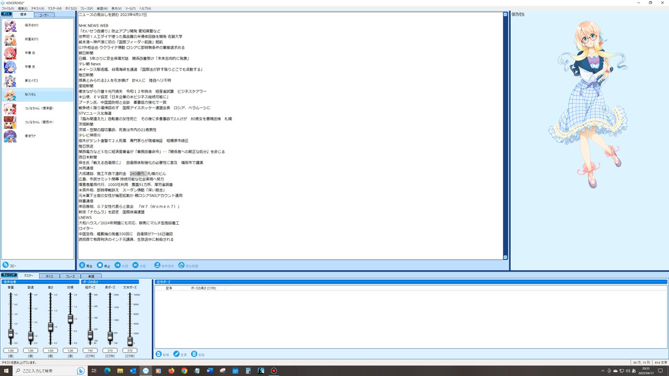This screenshot has height=376, width=669.
Task: Select voice avatar 結月ゆかり in list
Action: click(10, 26)
